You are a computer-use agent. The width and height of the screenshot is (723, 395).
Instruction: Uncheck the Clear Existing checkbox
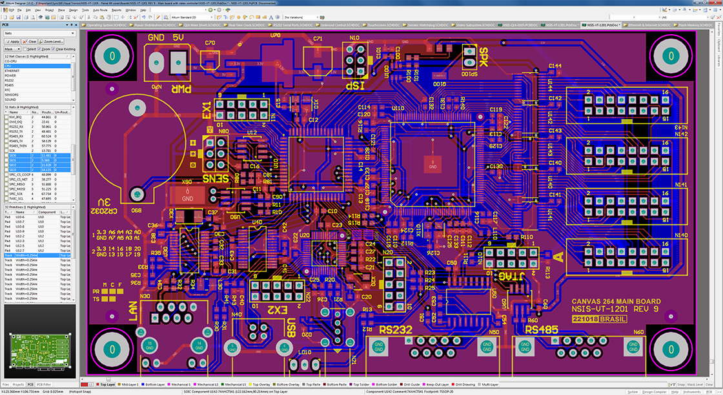tap(53, 49)
